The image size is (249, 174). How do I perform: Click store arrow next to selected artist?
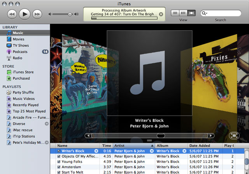pos(152,151)
